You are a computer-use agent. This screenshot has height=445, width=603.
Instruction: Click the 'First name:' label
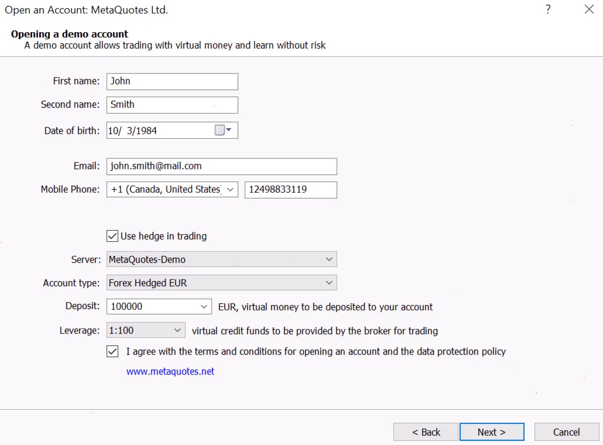pyautogui.click(x=76, y=81)
